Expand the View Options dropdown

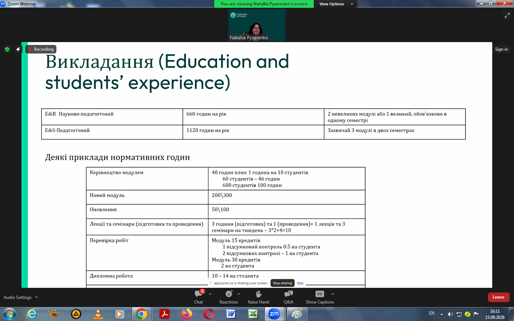pyautogui.click(x=336, y=4)
